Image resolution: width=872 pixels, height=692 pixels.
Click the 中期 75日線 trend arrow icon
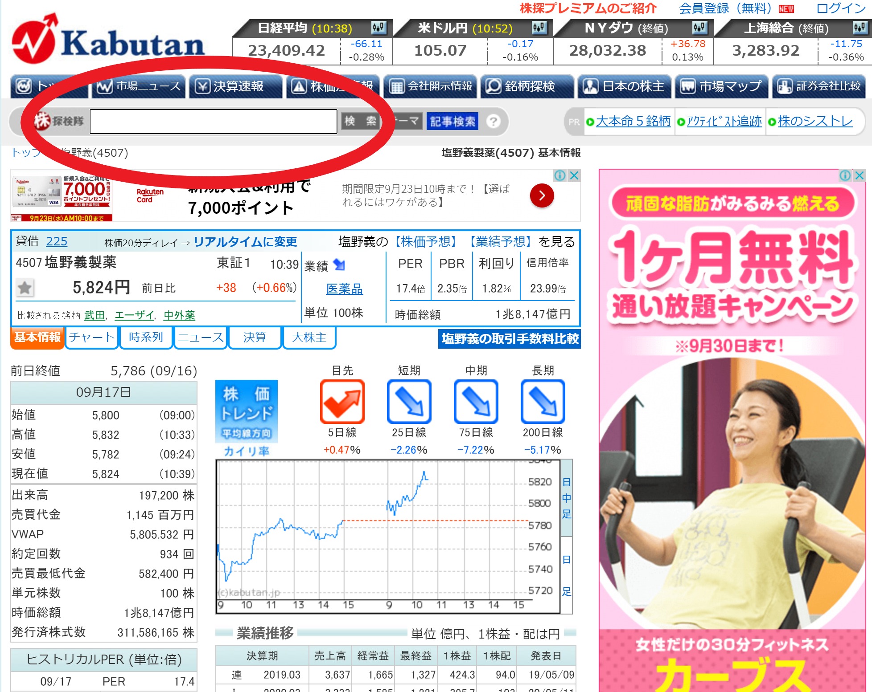coord(476,401)
